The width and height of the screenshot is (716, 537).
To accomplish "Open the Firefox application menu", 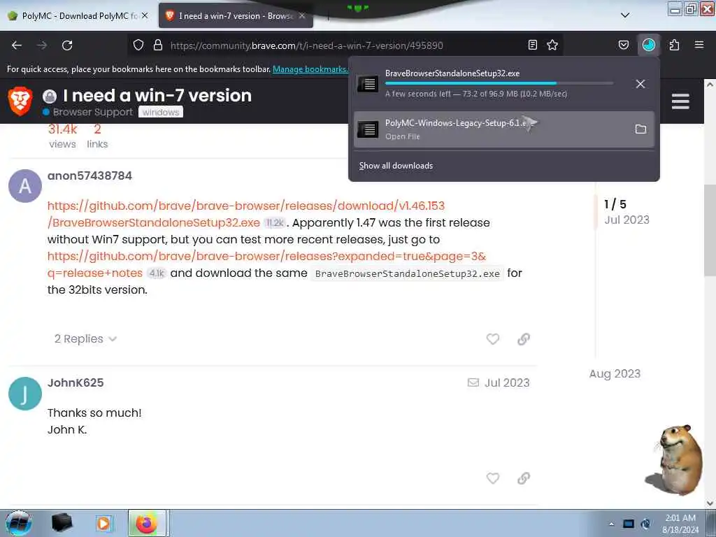I will [x=699, y=45].
